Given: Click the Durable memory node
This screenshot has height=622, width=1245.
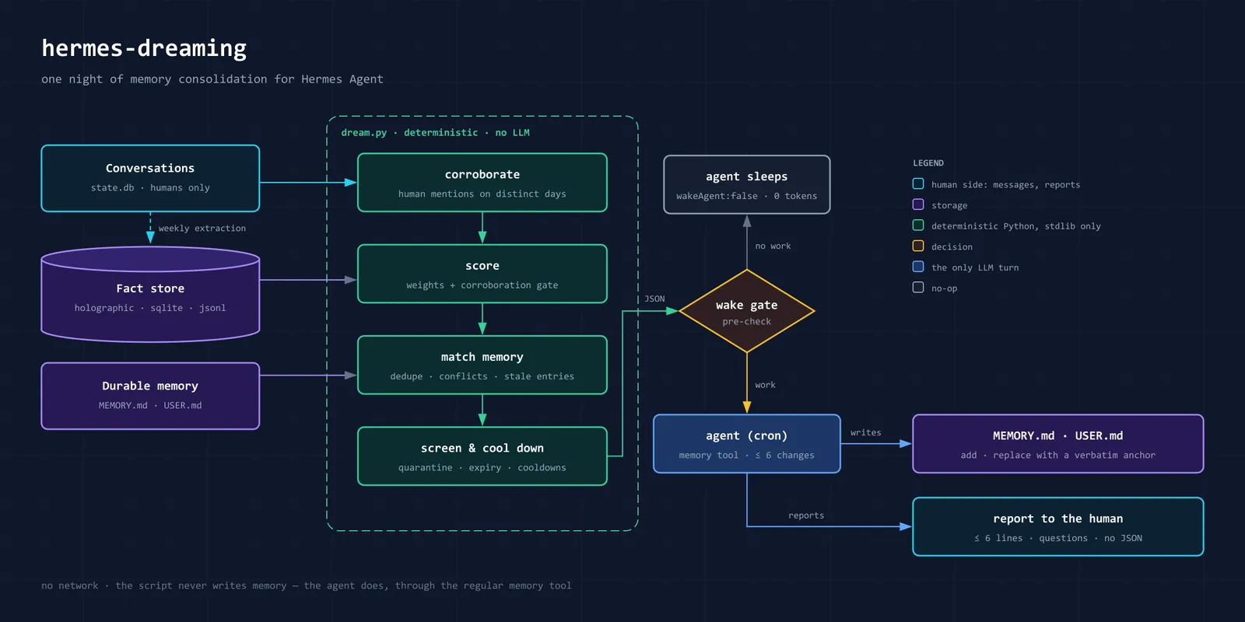Looking at the screenshot, I should click(x=150, y=396).
